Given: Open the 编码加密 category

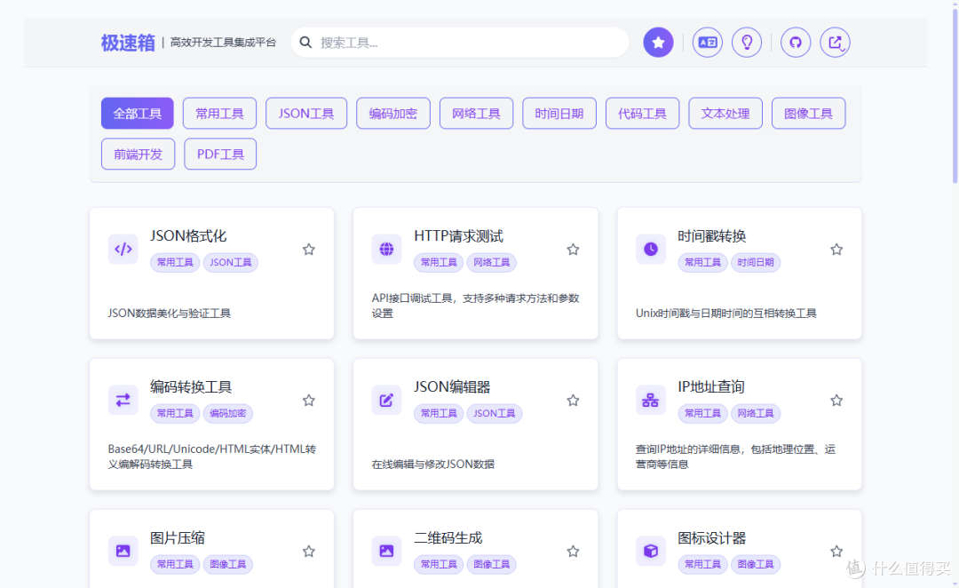Looking at the screenshot, I should [393, 113].
